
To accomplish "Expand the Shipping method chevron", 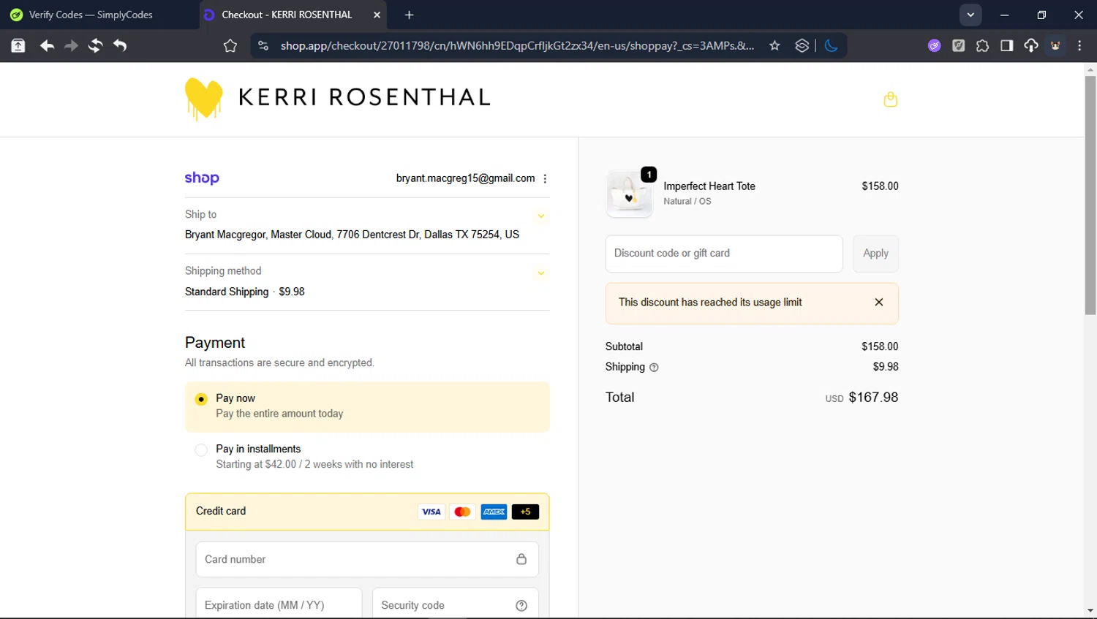I will pos(541,273).
